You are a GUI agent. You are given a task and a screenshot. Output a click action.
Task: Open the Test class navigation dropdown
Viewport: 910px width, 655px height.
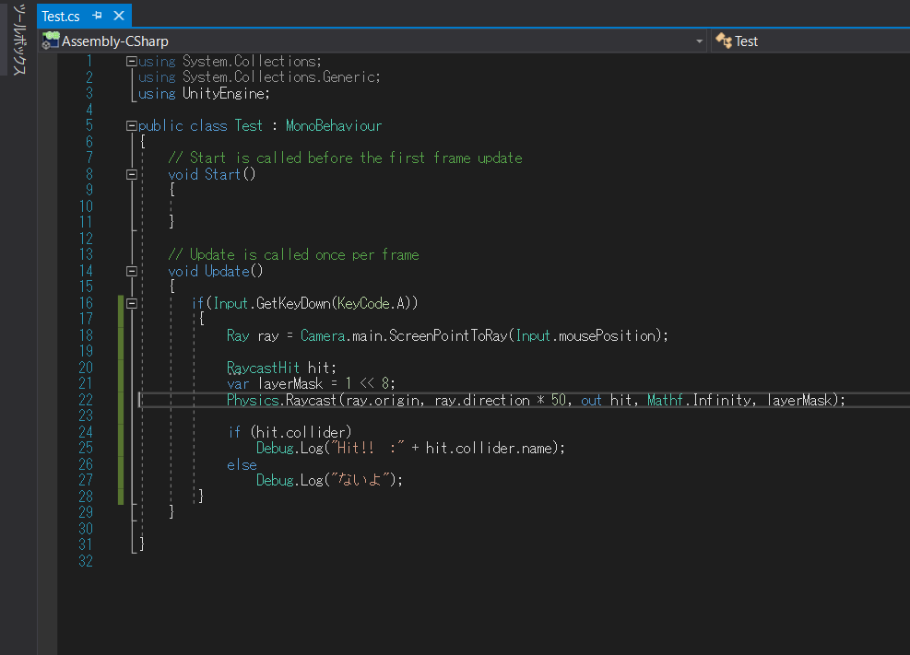point(812,41)
